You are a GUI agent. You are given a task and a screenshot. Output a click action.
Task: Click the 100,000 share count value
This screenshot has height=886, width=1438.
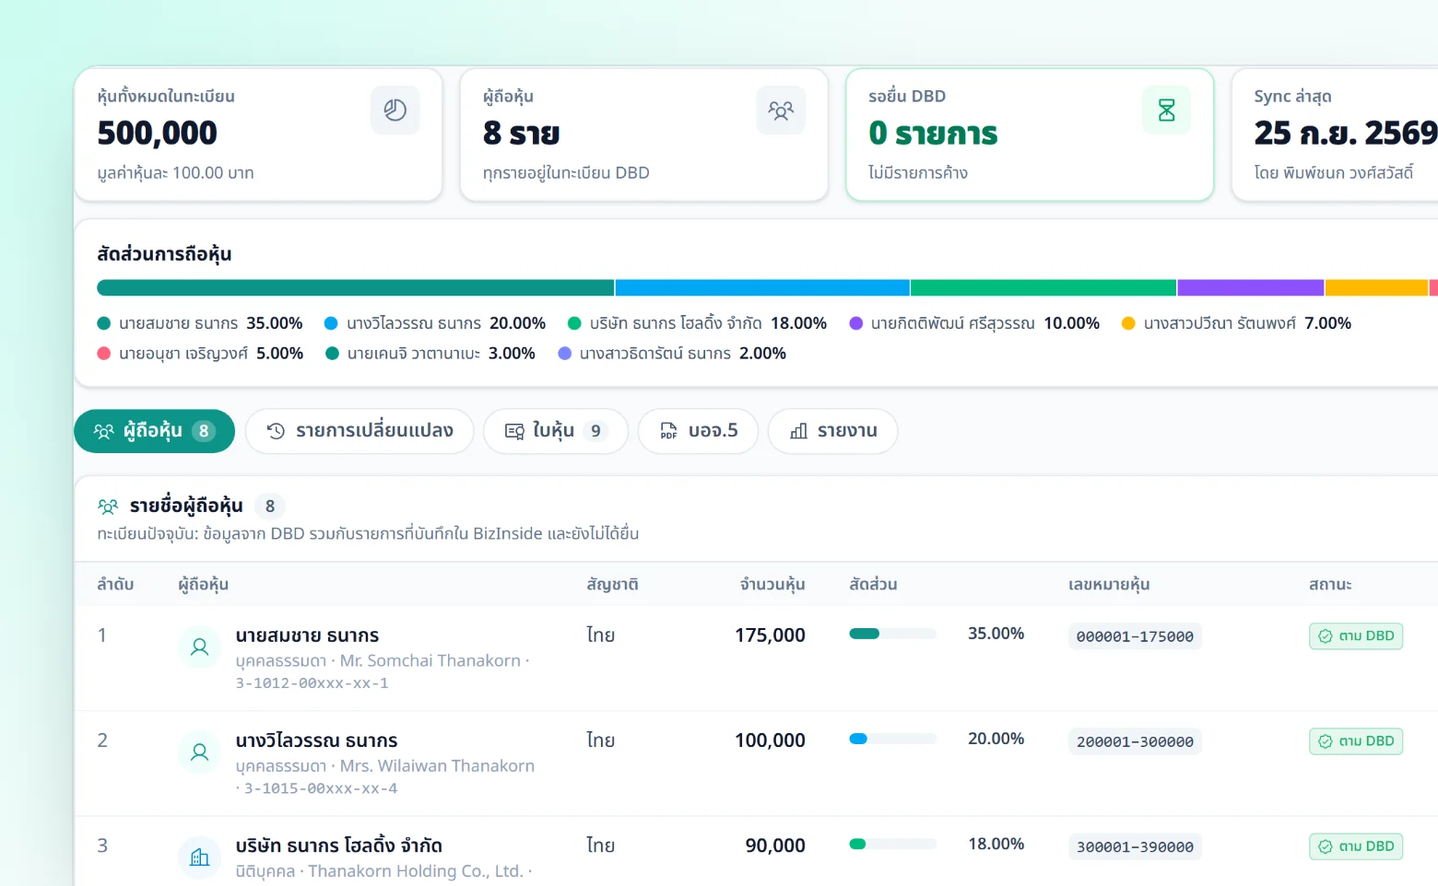tap(770, 740)
